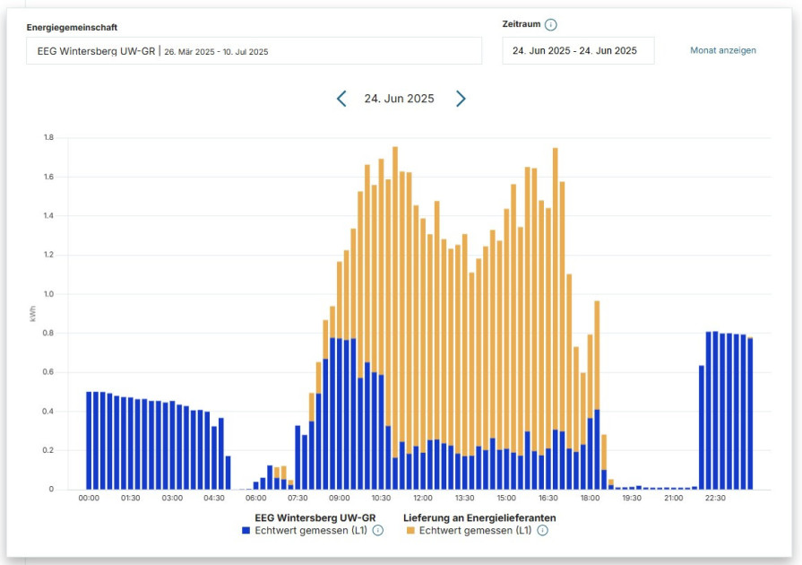Open info icon beside Lieferung an Energielieferanten entry
This screenshot has width=802, height=565.
tap(543, 531)
